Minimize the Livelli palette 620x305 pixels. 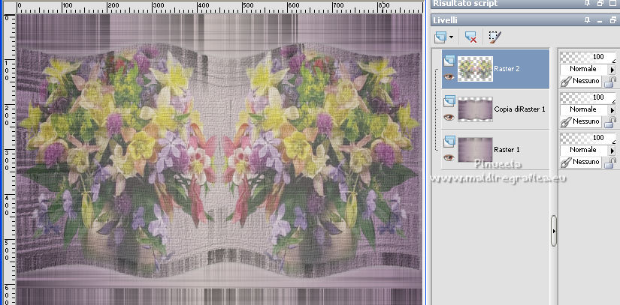600,20
